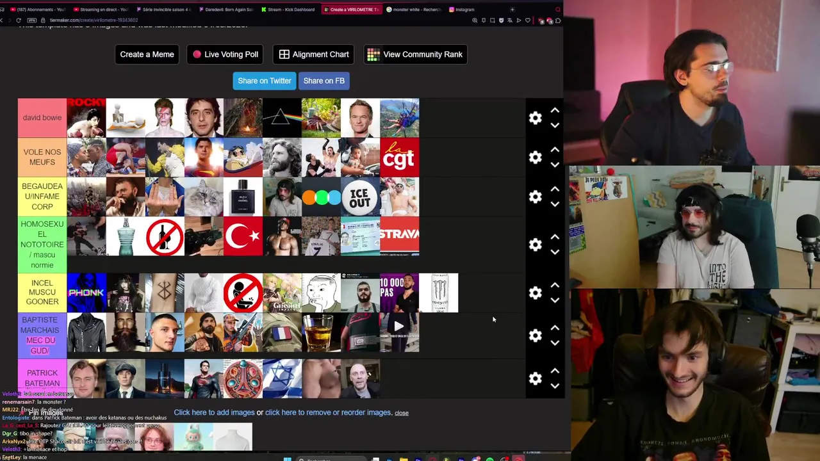Screen dimensions: 820x461
Task: Move INCEL MUSCU GOONER tier up
Action: click(555, 286)
